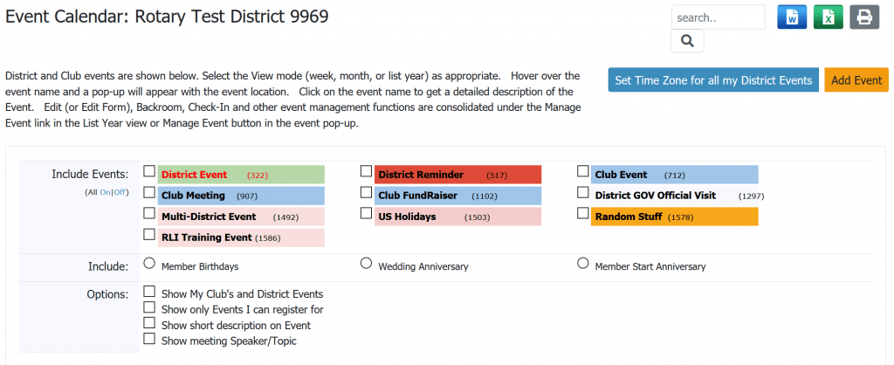Toggle the US Holidays checkbox
Screen dimensions: 894x365
click(x=366, y=213)
